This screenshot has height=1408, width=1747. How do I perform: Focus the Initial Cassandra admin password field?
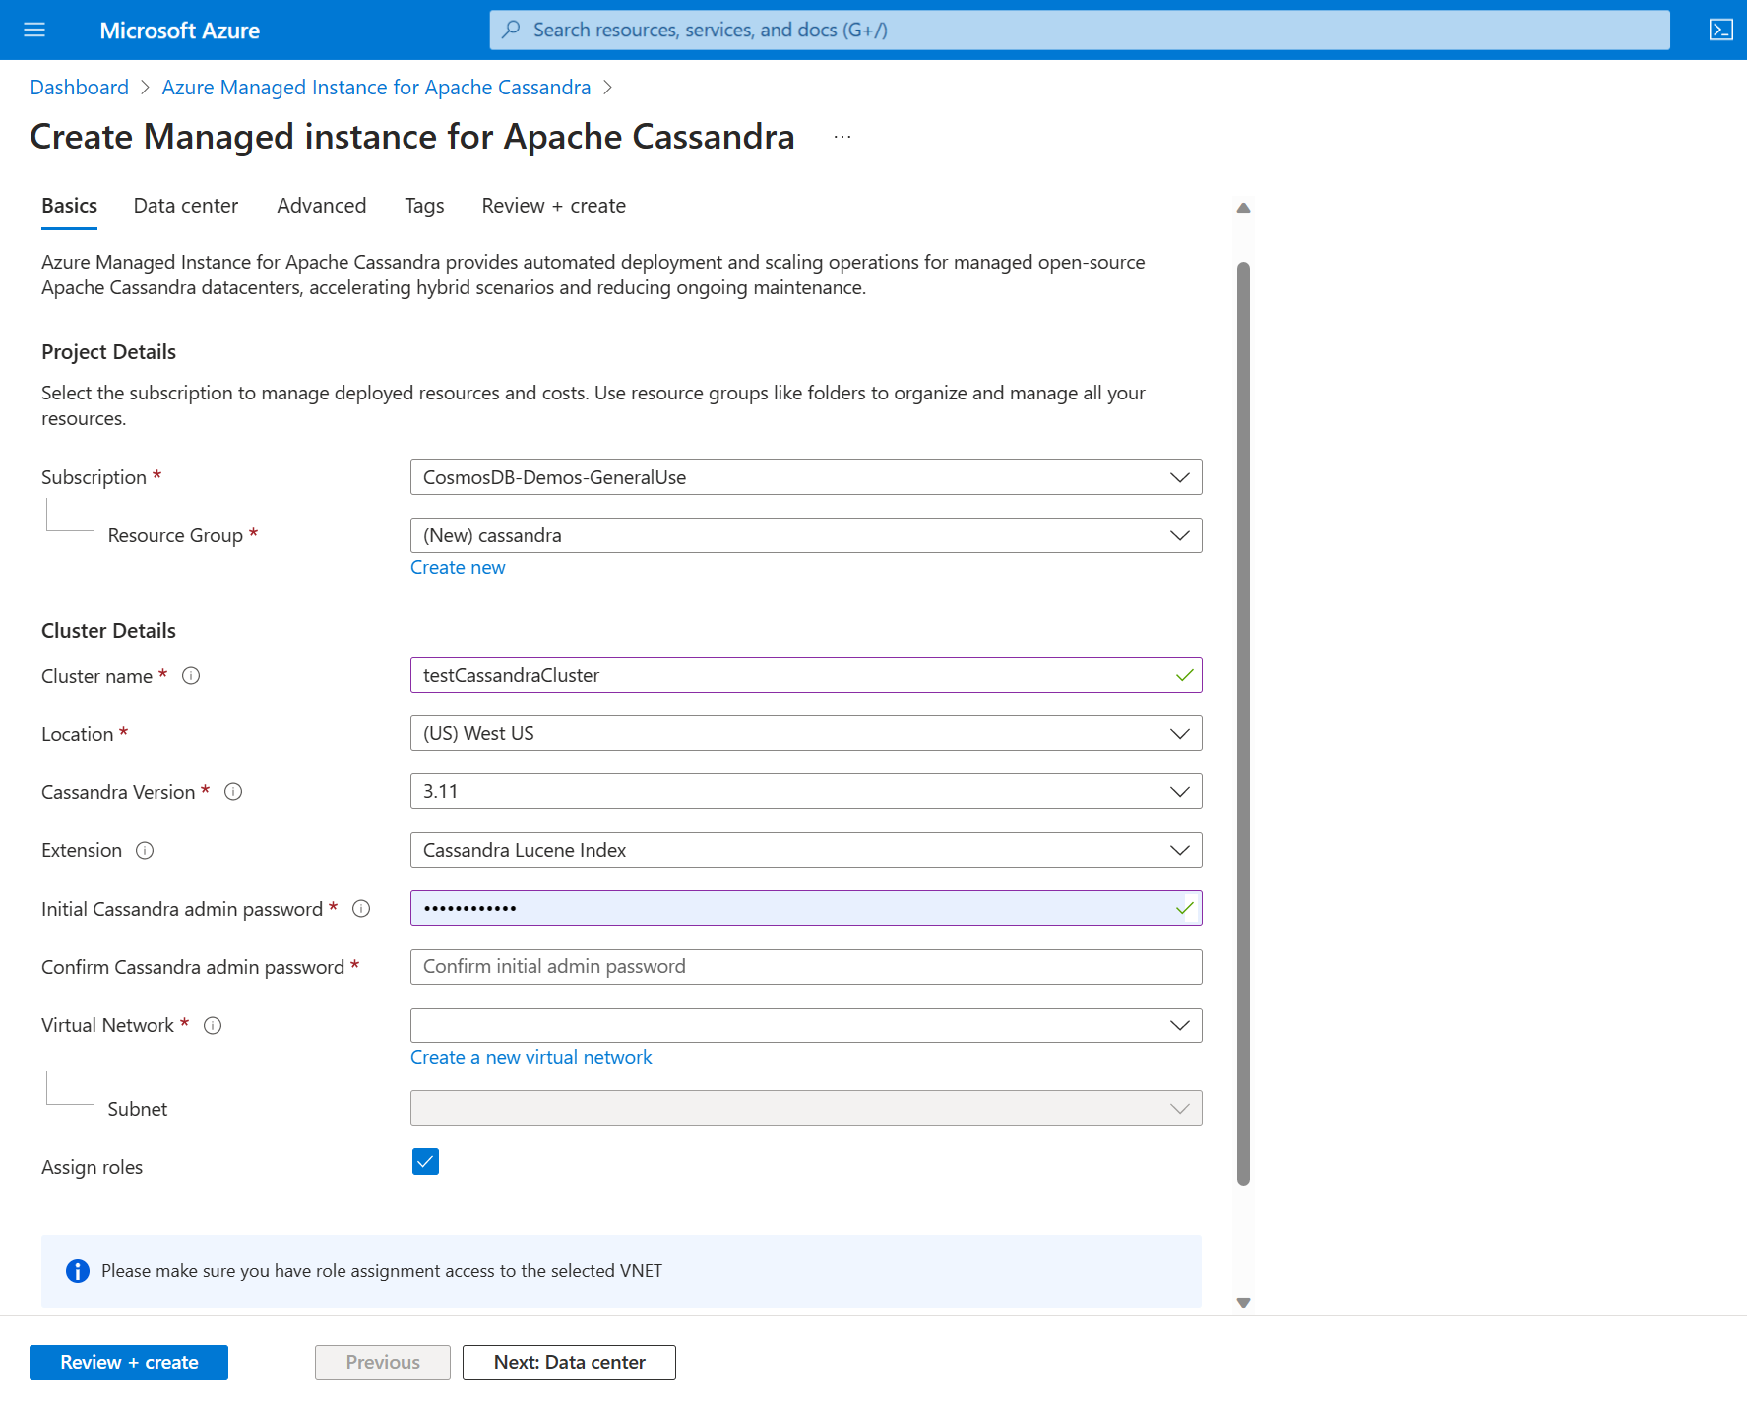(x=806, y=908)
